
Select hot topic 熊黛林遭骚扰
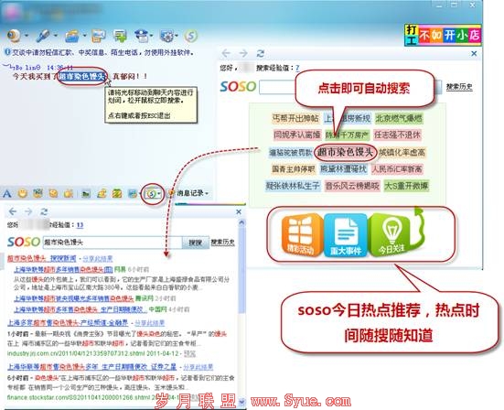[x=343, y=168]
